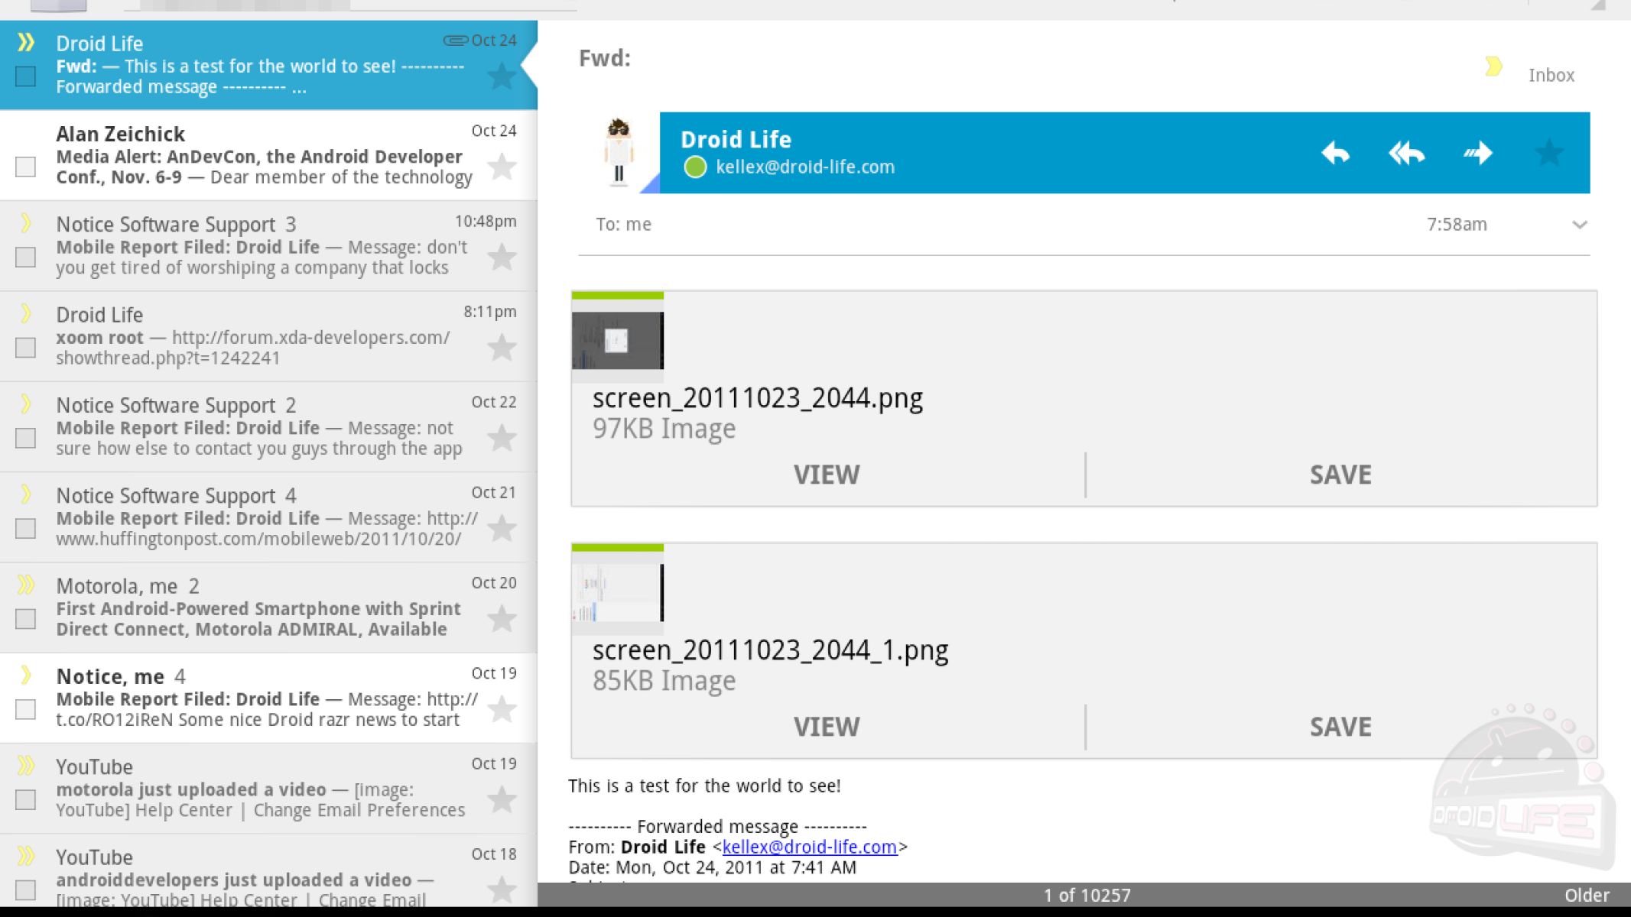This screenshot has height=917, width=1631.
Task: Click the Reply all double-arrow icon
Action: [x=1406, y=153]
